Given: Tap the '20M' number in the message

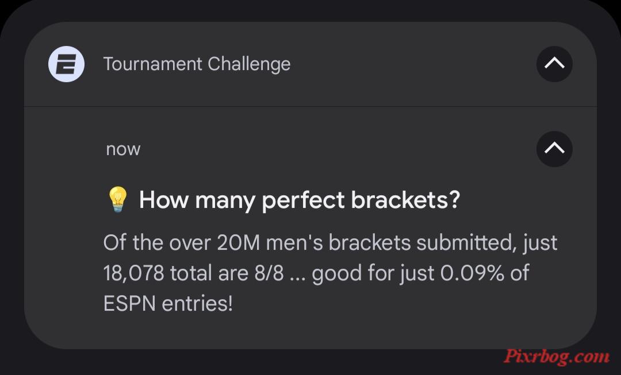Looking at the screenshot, I should pos(238,243).
